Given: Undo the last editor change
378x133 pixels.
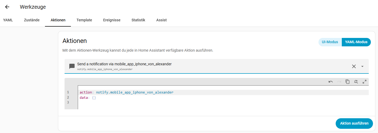Looking at the screenshot, I should pos(331,82).
